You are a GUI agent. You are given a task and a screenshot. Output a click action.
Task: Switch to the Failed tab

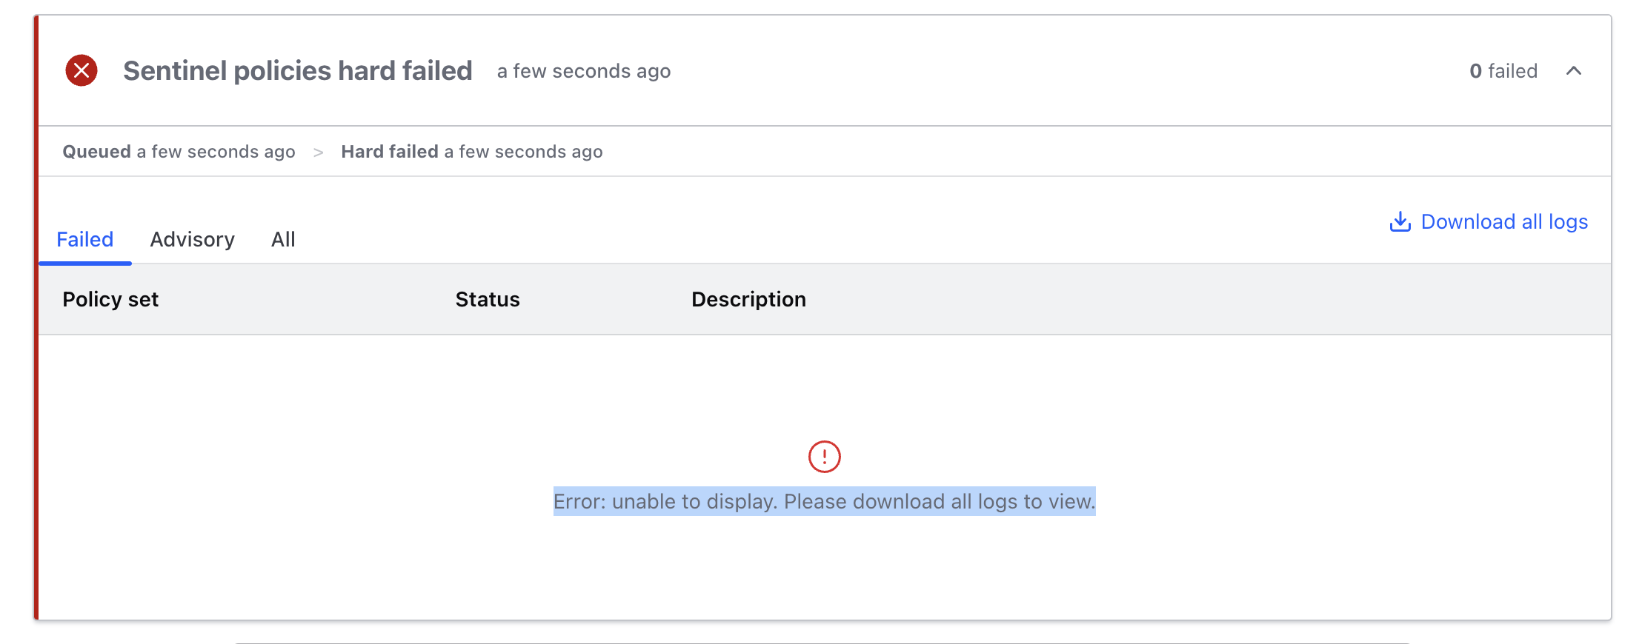[85, 240]
